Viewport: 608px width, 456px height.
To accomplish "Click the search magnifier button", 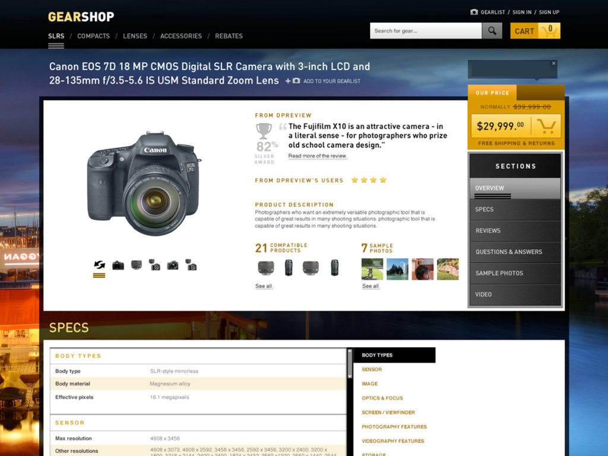I will click(x=492, y=31).
